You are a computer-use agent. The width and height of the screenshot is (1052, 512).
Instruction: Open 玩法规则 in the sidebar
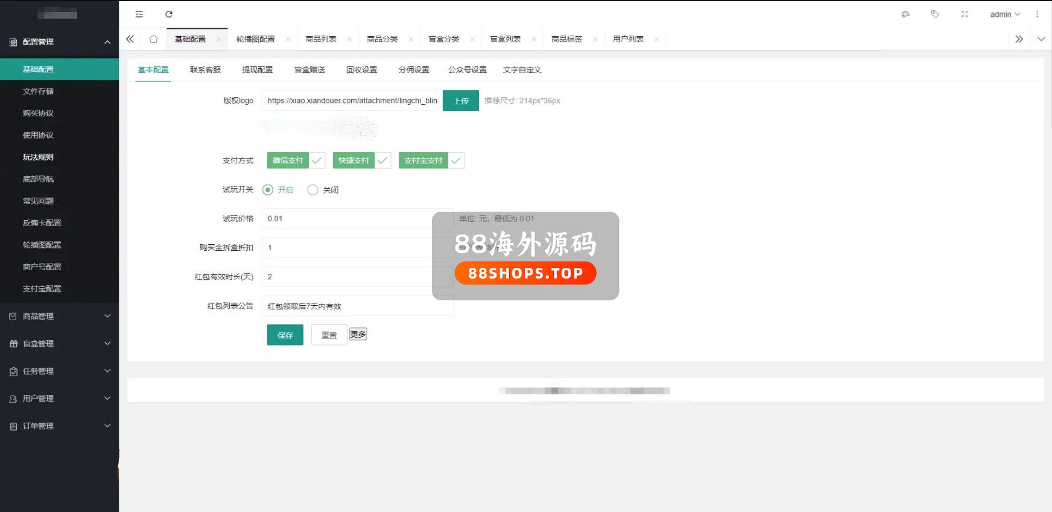click(39, 157)
